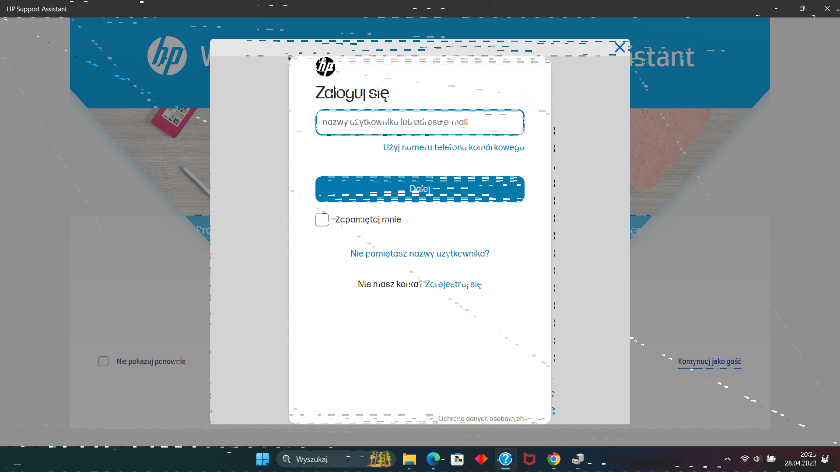Viewport: 840px width, 472px height.
Task: Check the Zapamiętaj mnie checkbox
Action: tap(322, 219)
